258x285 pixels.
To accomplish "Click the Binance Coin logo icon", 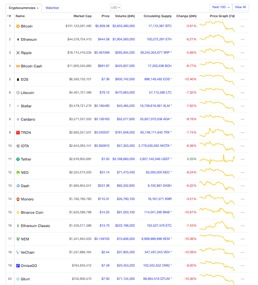I will click(18, 212).
